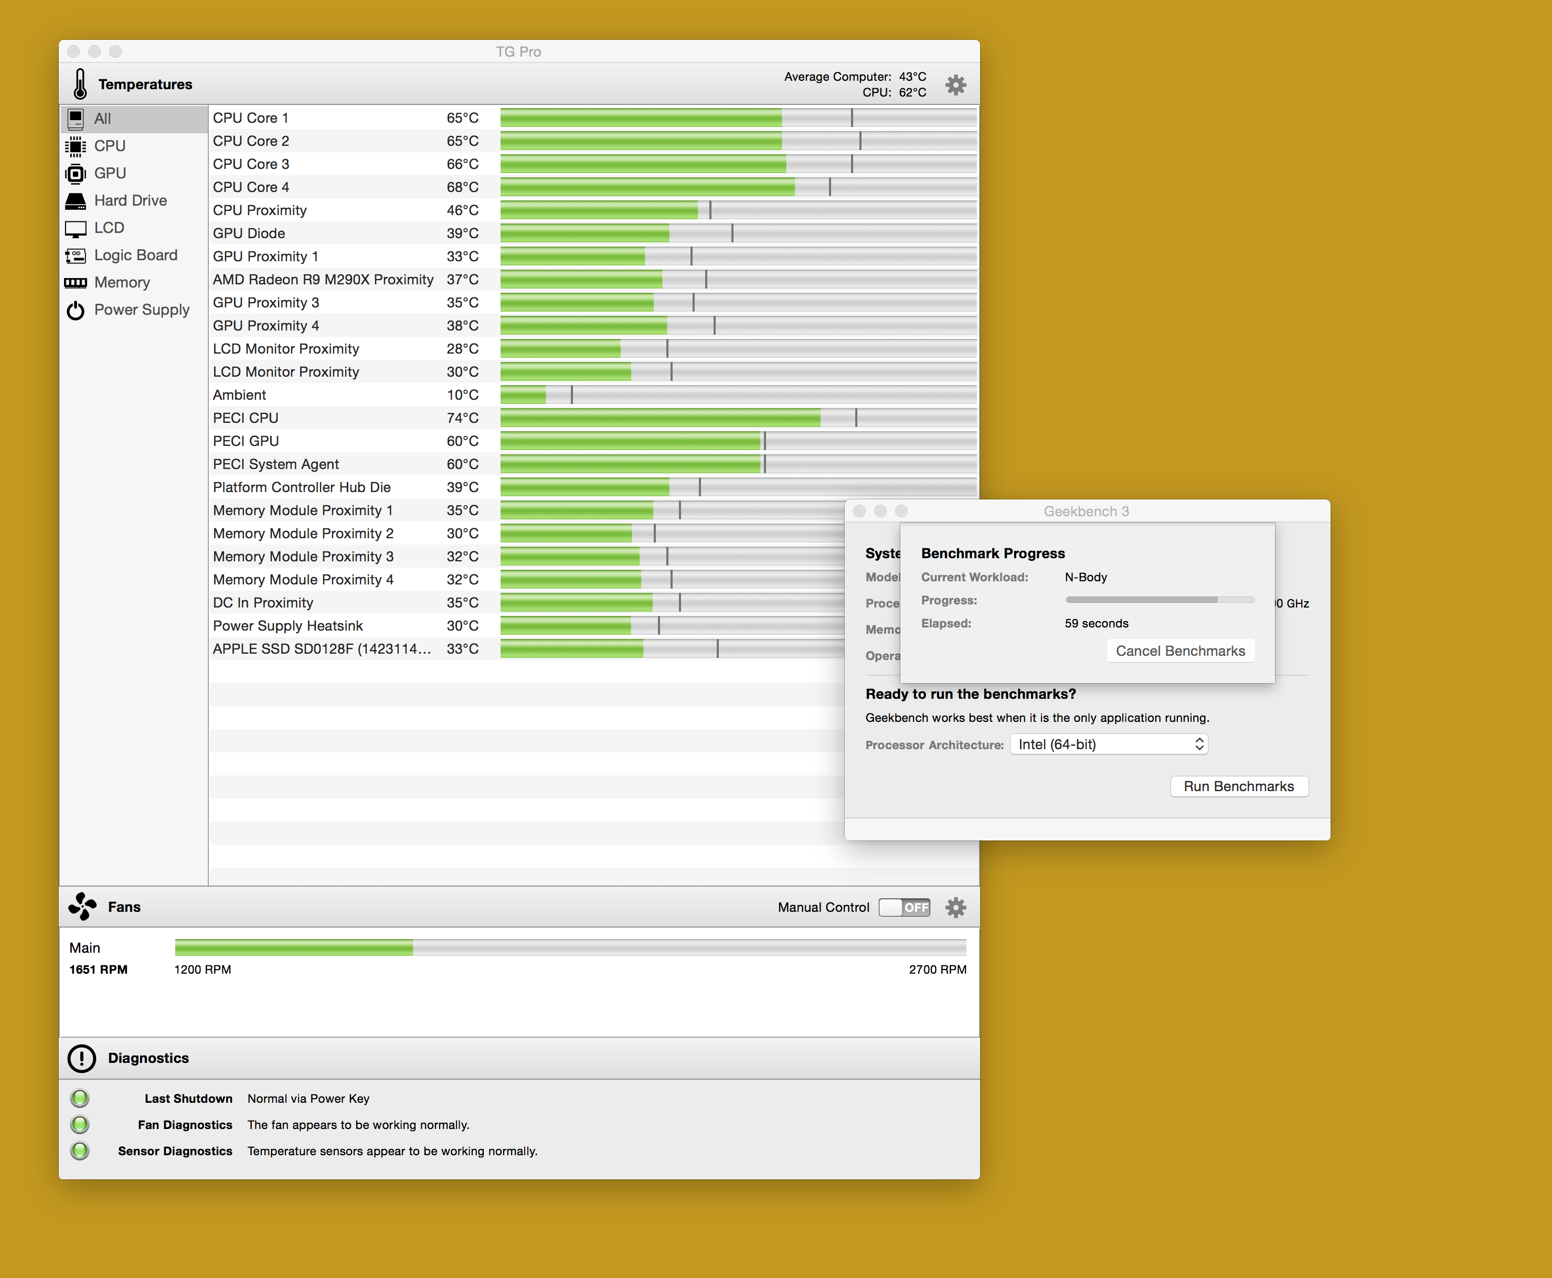Select the Memory label in the sidebar
1552x1278 pixels.
122,282
